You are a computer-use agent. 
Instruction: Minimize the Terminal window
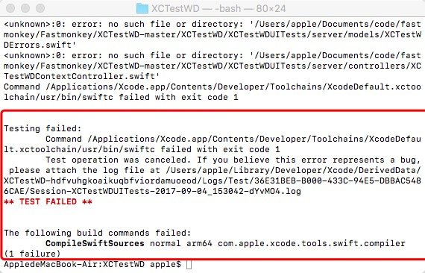point(25,8)
